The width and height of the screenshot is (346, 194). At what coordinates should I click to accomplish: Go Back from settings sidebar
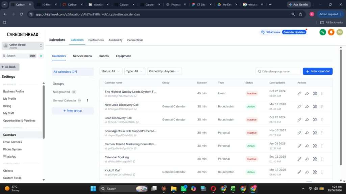coord(10,67)
